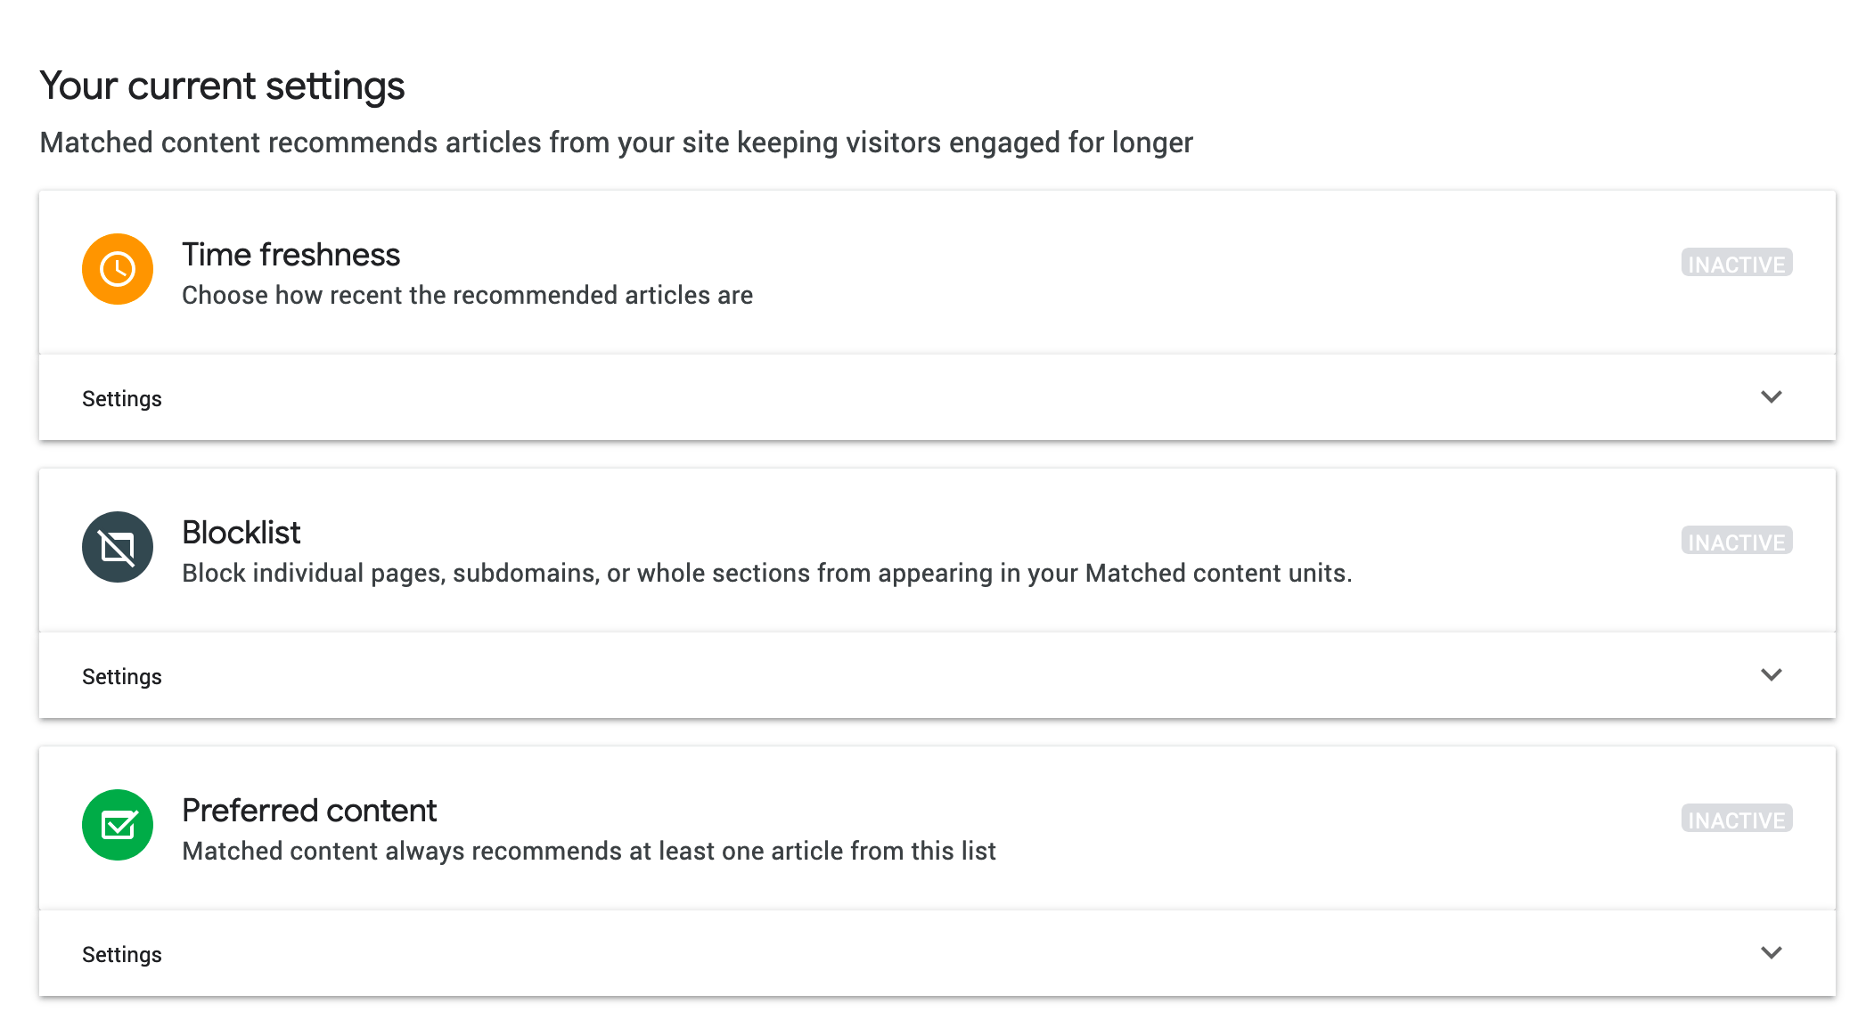Click the 'Block individual pages' description text
The height and width of the screenshot is (1028, 1866).
pyautogui.click(x=766, y=574)
